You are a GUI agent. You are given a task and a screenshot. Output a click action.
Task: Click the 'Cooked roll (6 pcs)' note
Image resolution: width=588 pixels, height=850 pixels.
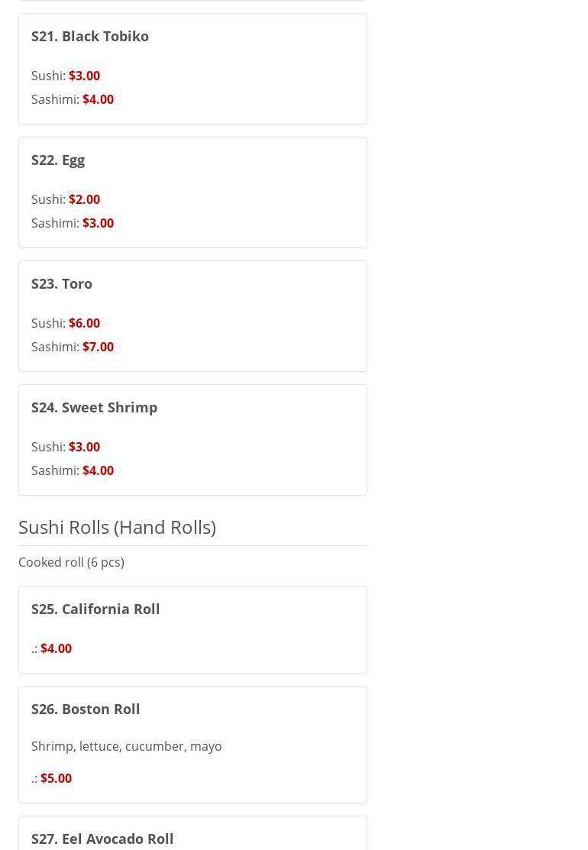(x=71, y=562)
